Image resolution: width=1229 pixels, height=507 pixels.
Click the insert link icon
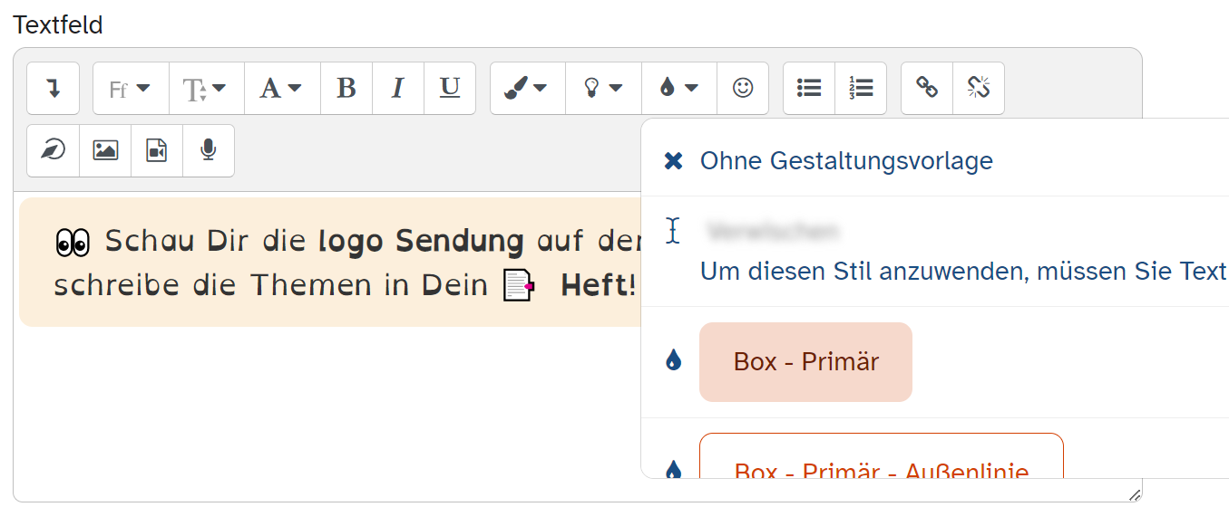927,89
